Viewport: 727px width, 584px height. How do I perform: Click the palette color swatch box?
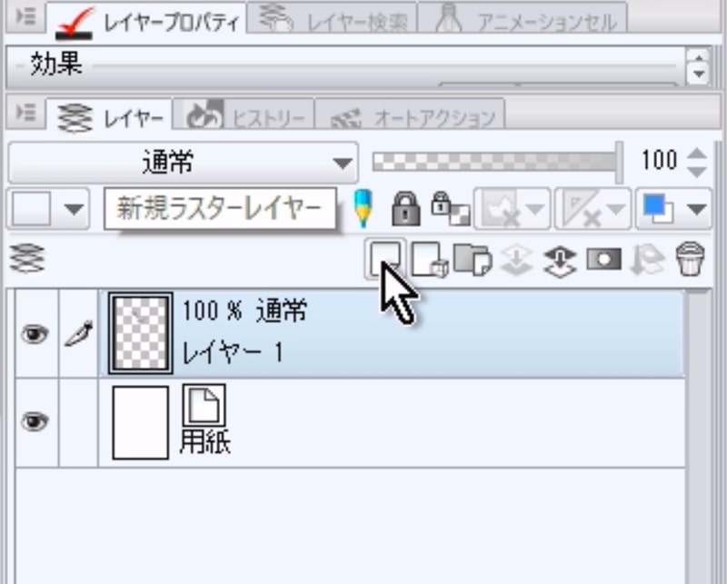coord(32,209)
